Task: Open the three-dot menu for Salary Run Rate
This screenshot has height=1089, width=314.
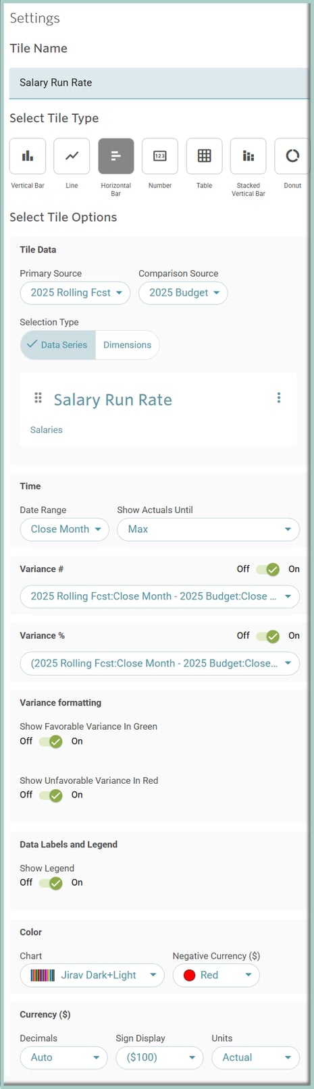Action: (279, 398)
